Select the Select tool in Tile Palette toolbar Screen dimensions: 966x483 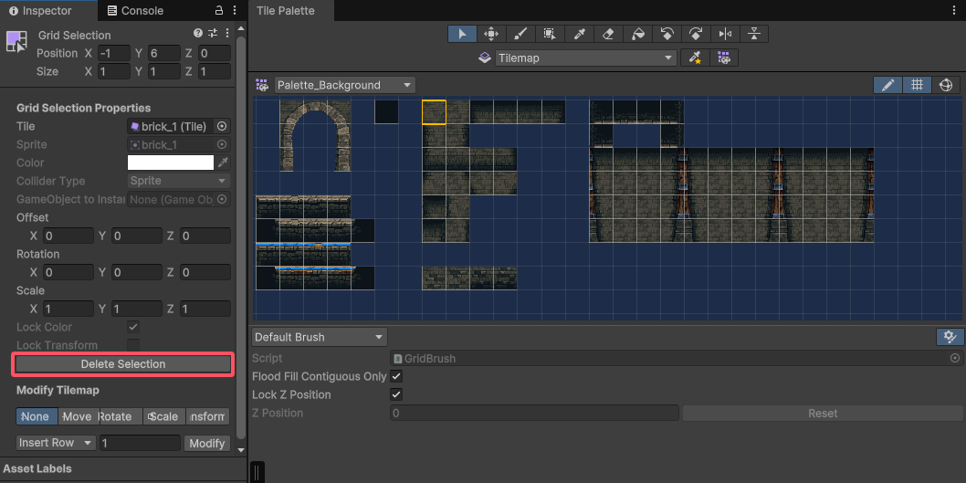[x=462, y=34]
